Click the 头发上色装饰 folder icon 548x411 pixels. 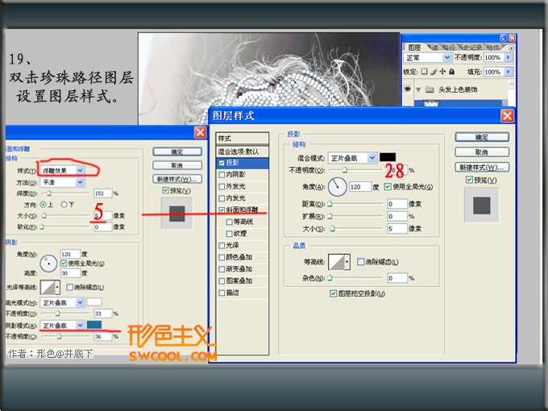(x=430, y=89)
